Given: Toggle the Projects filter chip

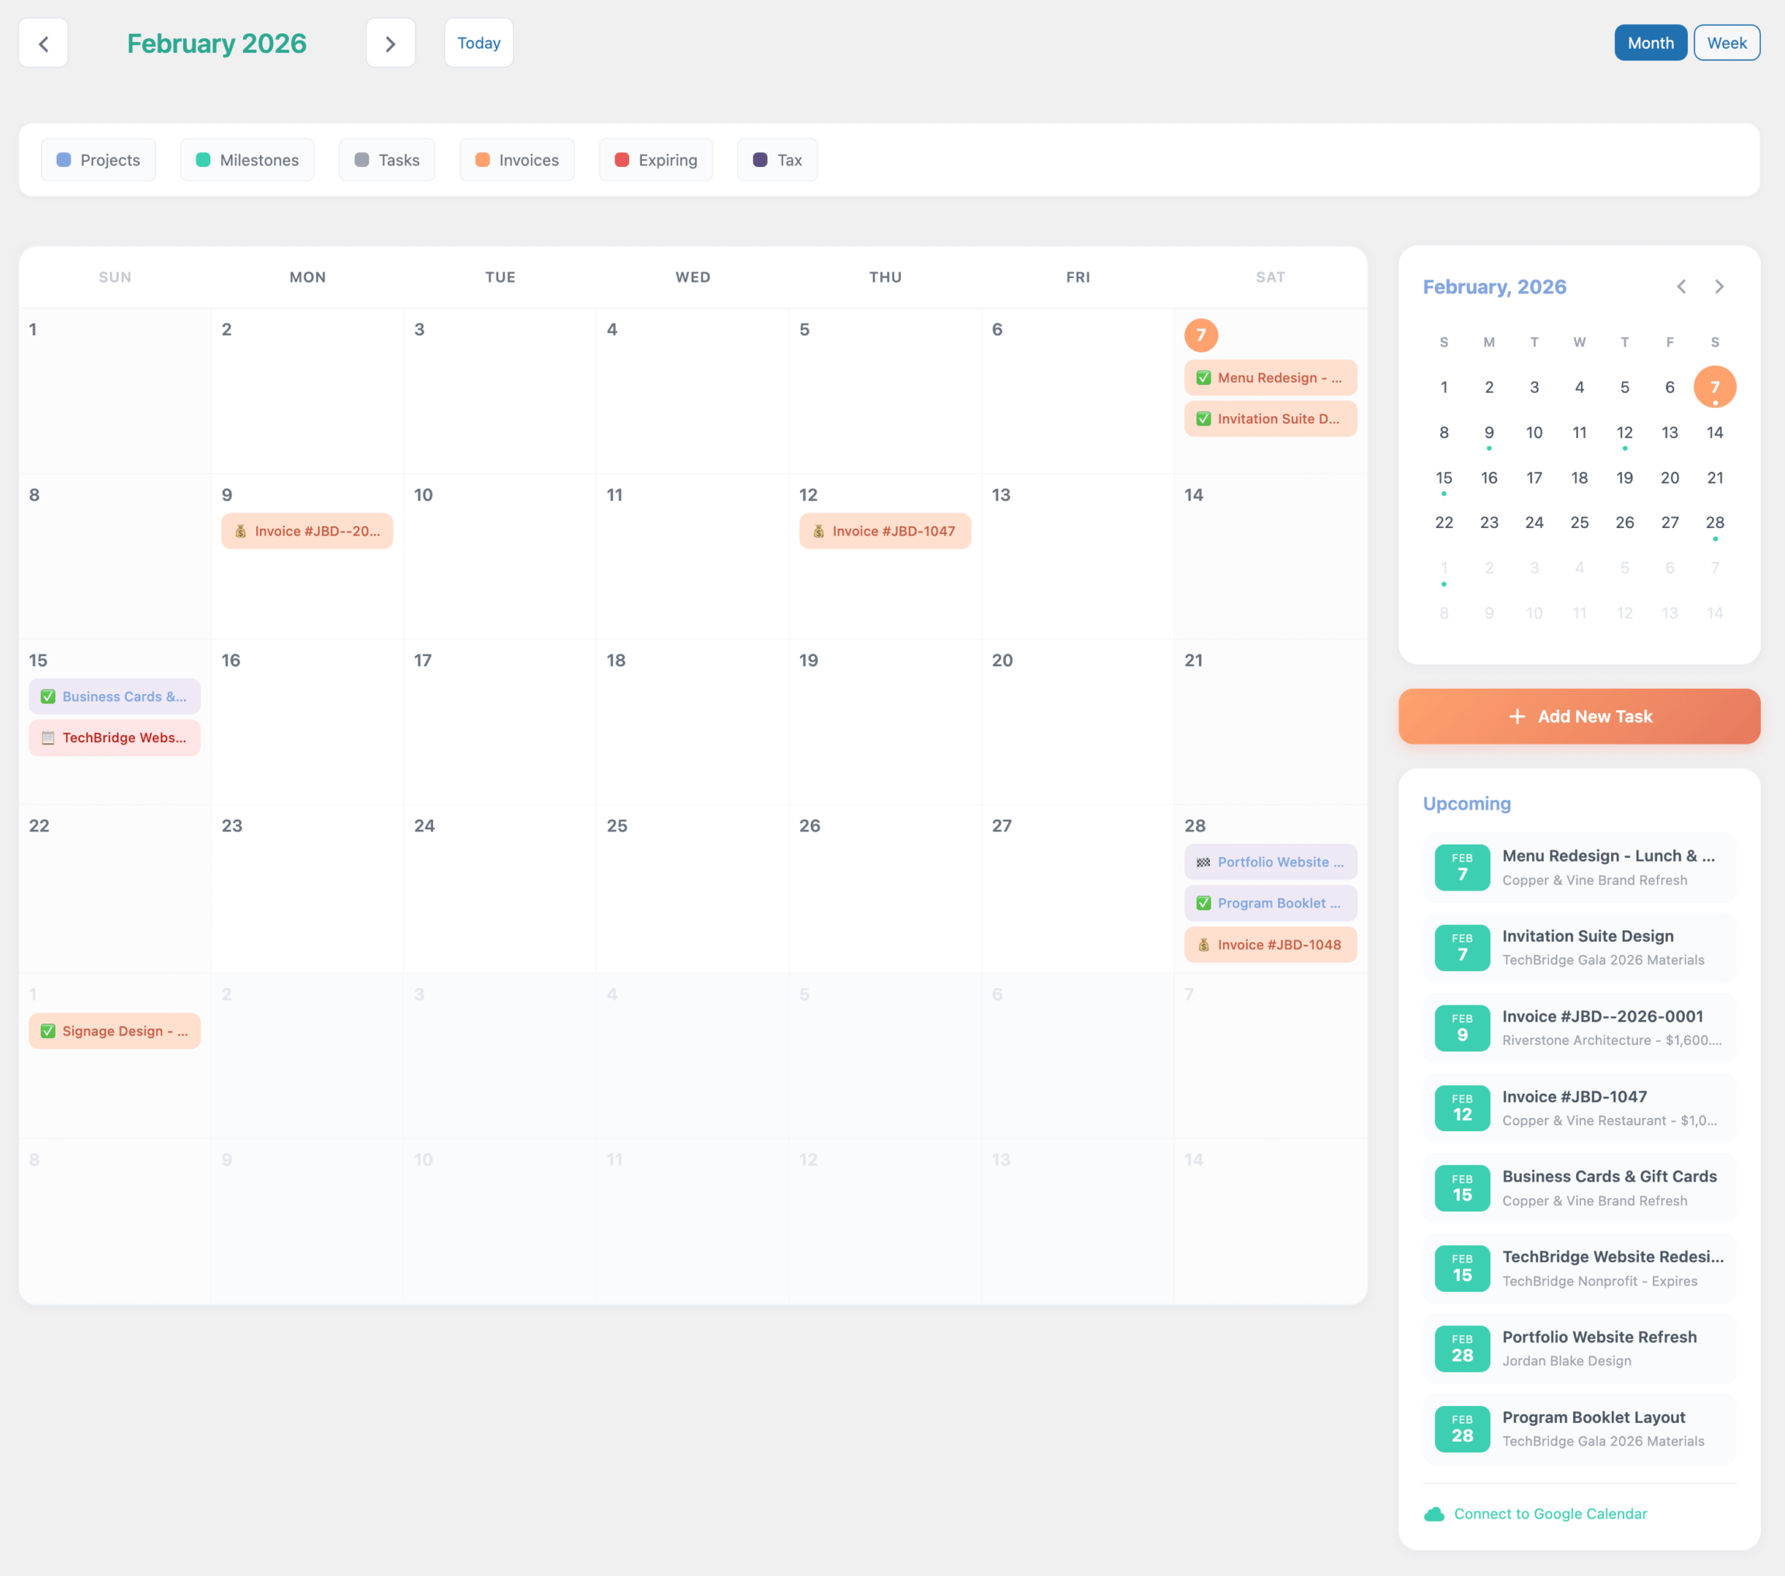Looking at the screenshot, I should pos(98,160).
